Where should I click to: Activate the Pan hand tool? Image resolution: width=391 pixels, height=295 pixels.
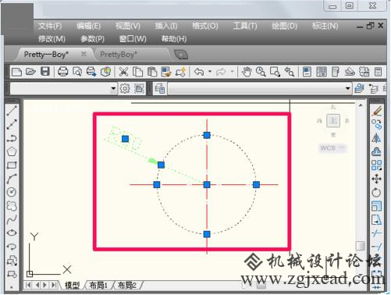[x=247, y=72]
